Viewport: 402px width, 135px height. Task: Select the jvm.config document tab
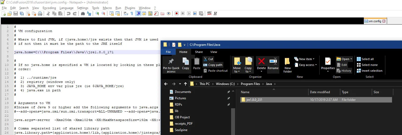point(375,21)
